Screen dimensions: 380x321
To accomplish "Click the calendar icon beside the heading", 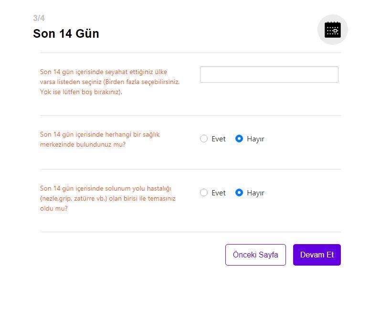I will [x=332, y=30].
